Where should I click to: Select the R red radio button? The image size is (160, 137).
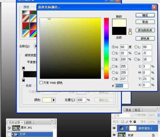click(114, 67)
